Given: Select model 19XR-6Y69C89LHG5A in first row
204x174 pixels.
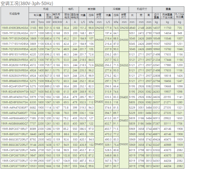Looking at the screenshot, I should 15,28.
